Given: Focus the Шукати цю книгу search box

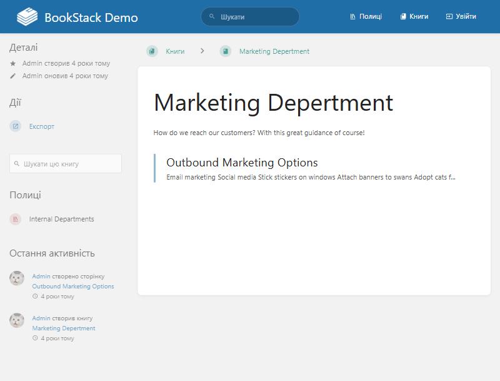Looking at the screenshot, I should [66, 164].
